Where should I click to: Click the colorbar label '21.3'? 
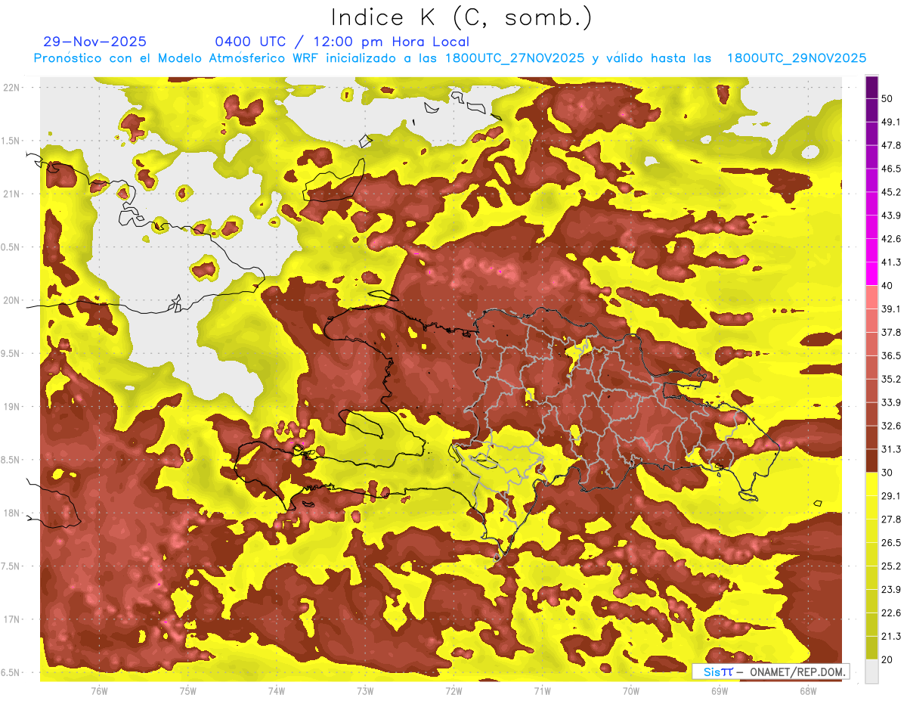[x=891, y=636]
